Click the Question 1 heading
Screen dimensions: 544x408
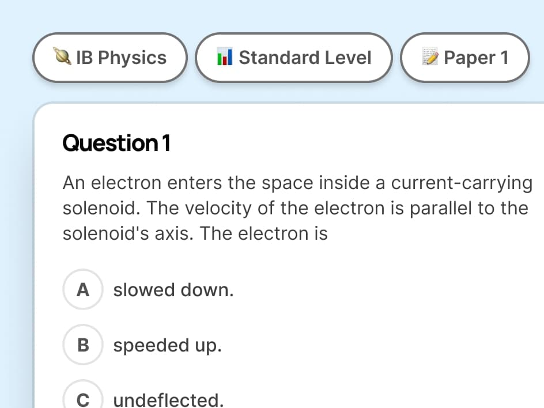(x=116, y=143)
